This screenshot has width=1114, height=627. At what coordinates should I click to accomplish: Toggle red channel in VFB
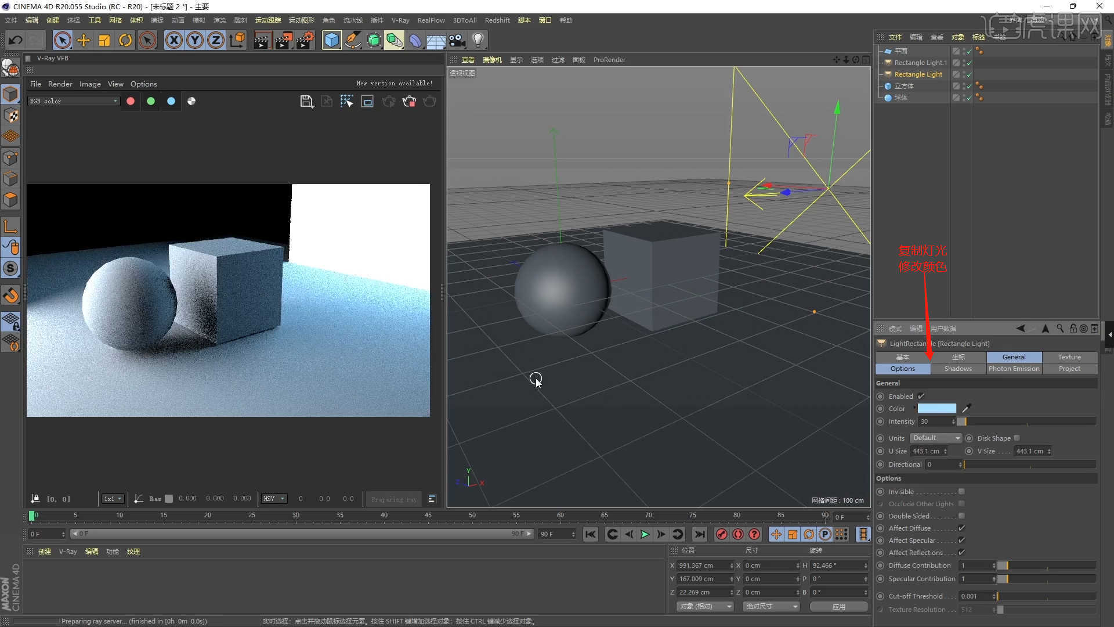(x=131, y=101)
